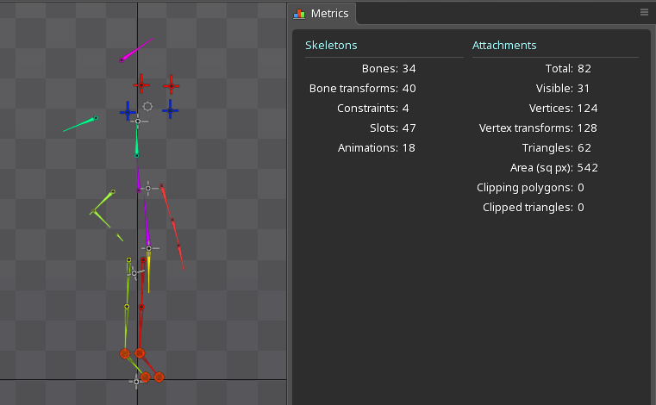Click the Skeletons section header

331,45
